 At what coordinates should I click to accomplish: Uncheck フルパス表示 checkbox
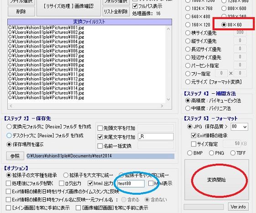pyautogui.click(x=135, y=6)
